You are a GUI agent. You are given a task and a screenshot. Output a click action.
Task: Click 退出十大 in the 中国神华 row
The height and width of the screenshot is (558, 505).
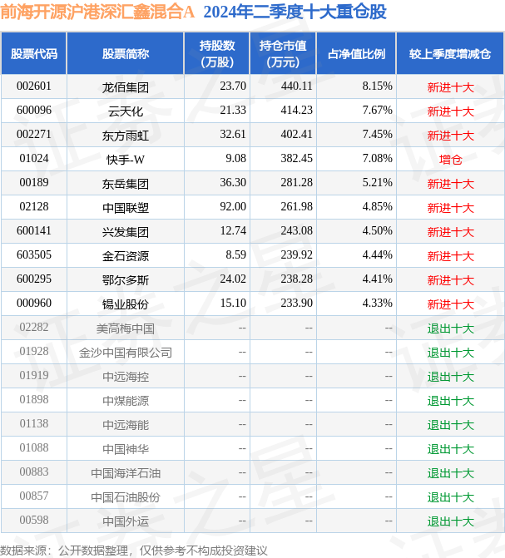(x=451, y=449)
